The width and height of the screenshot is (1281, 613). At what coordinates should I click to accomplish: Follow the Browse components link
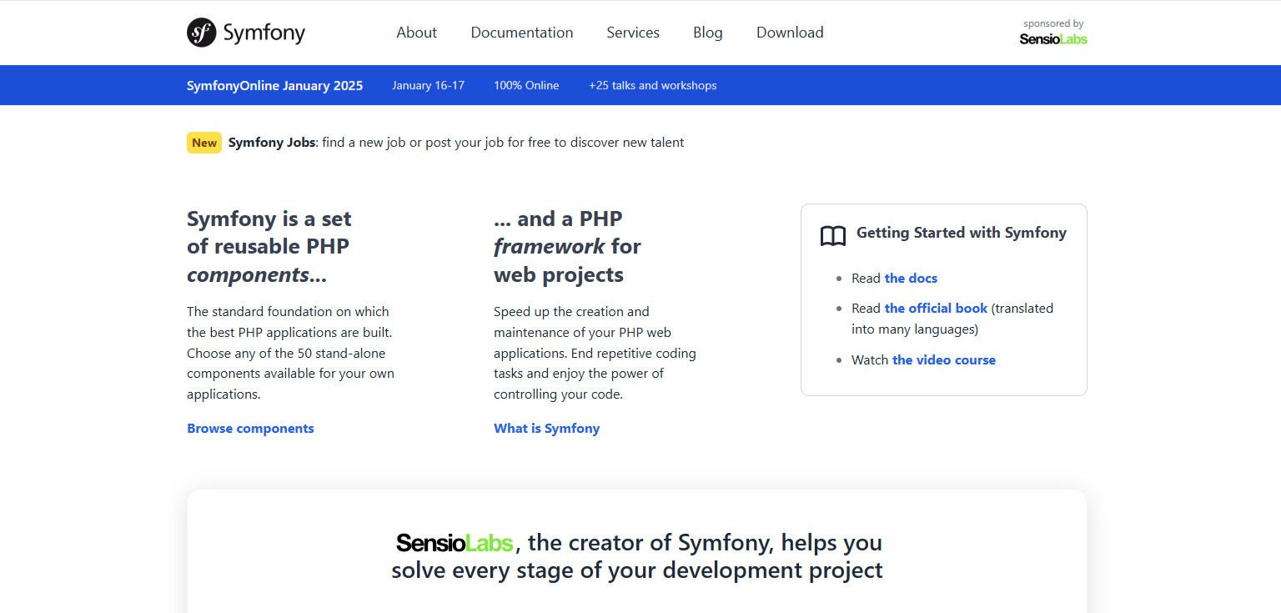(x=250, y=429)
